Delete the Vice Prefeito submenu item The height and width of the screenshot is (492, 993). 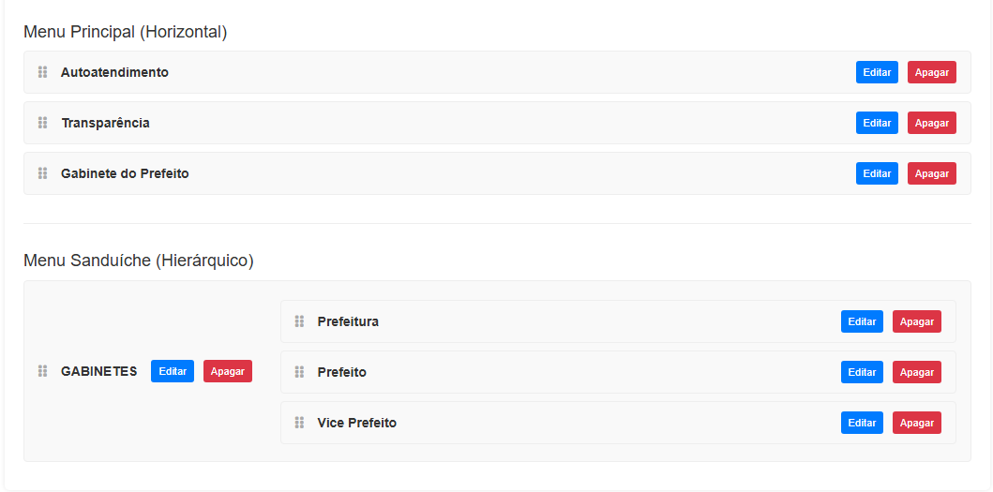tap(916, 423)
